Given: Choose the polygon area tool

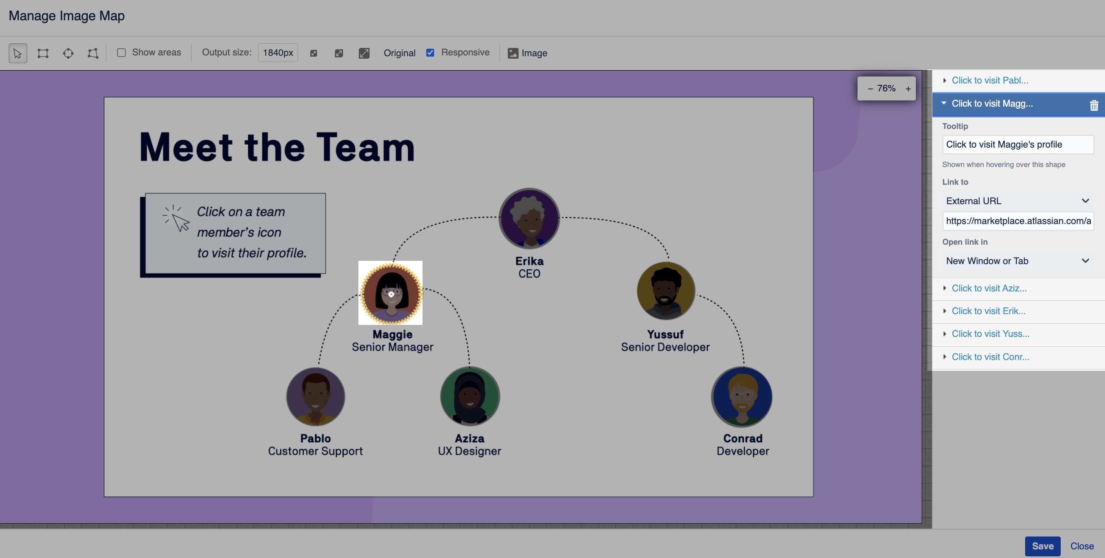Looking at the screenshot, I should point(93,53).
